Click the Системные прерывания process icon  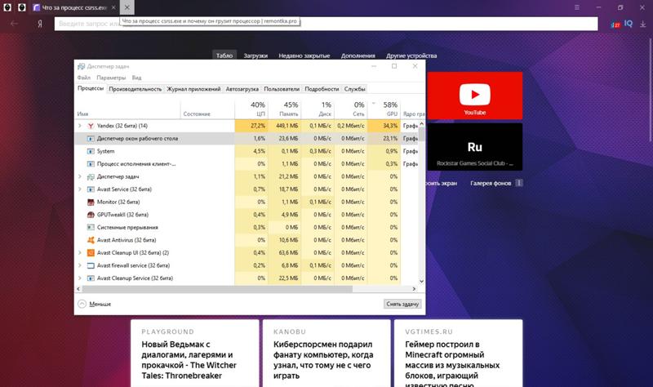91,228
